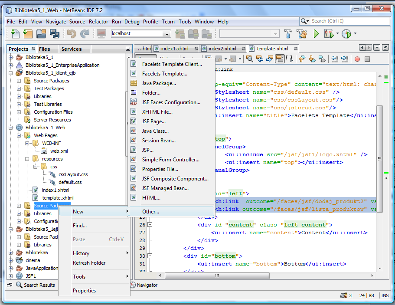
Task: Click the Profile Project stopwatch icon
Action: click(346, 33)
